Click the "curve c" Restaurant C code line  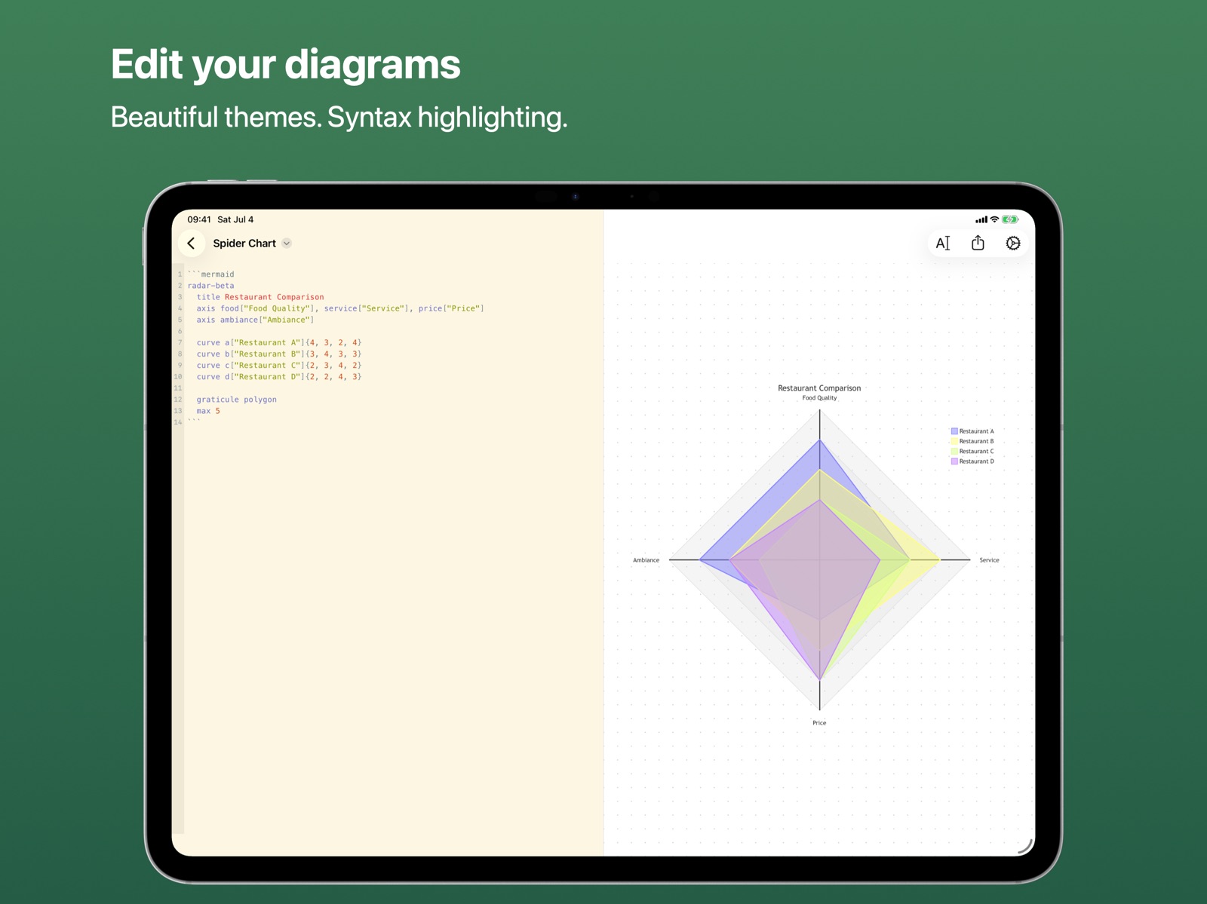point(279,365)
